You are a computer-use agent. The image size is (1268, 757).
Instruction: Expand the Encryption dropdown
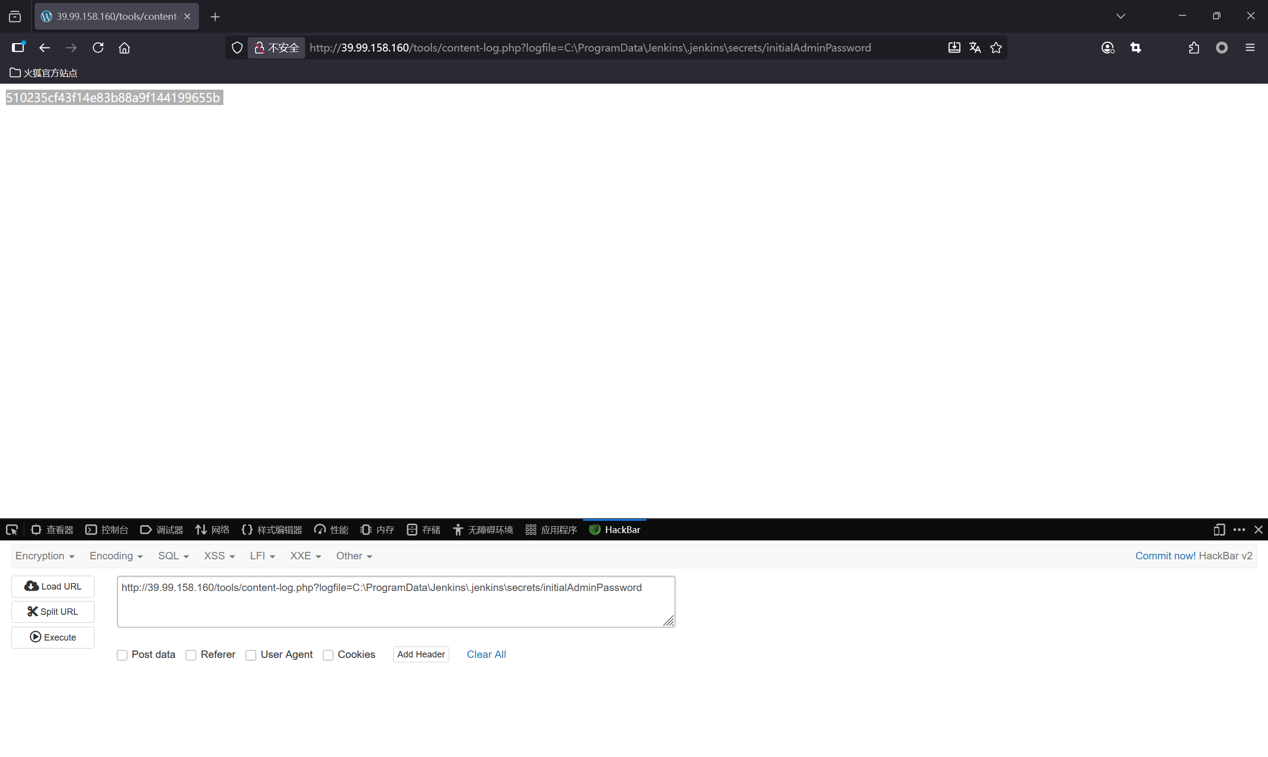[x=45, y=555]
